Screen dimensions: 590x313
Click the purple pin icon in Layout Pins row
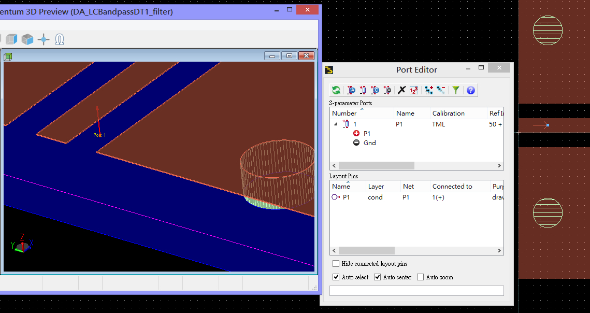(x=336, y=197)
